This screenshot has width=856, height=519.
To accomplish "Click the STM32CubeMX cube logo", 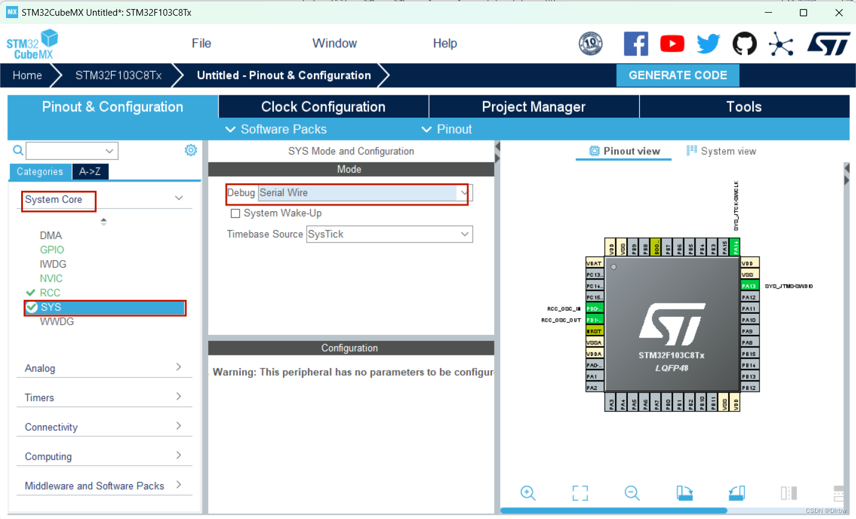I will point(33,44).
